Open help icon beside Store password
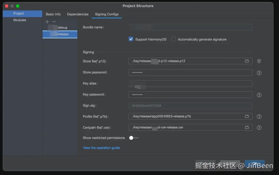The height and width of the screenshot is (175, 279). pyautogui.click(x=259, y=73)
